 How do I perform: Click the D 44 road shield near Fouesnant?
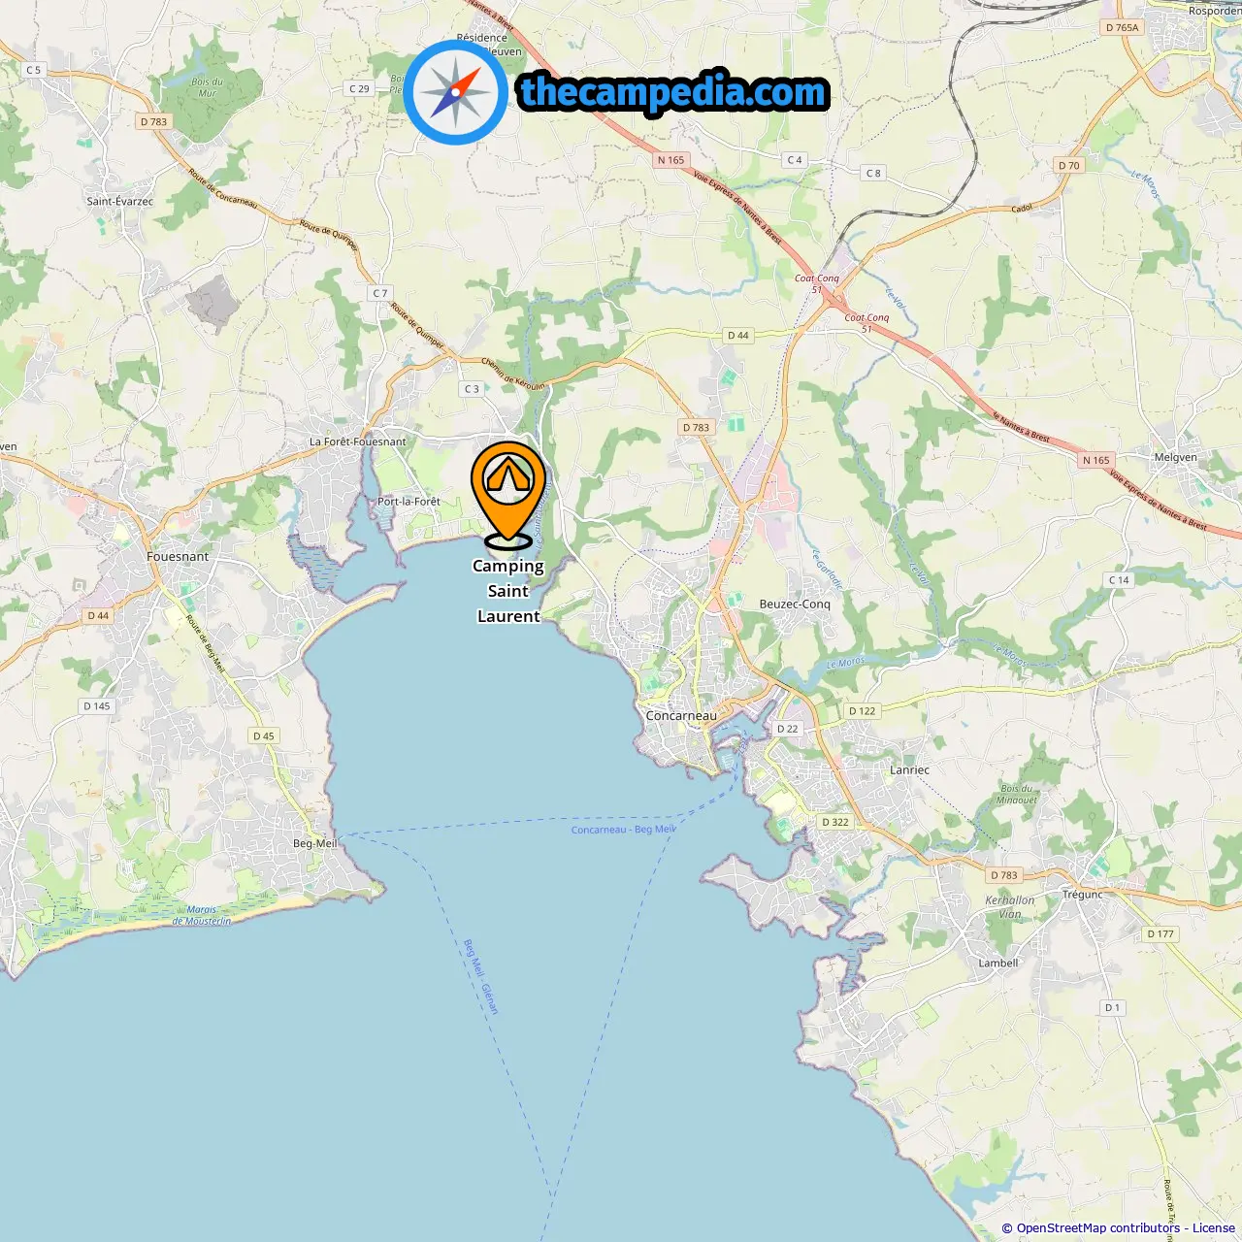[x=98, y=615]
